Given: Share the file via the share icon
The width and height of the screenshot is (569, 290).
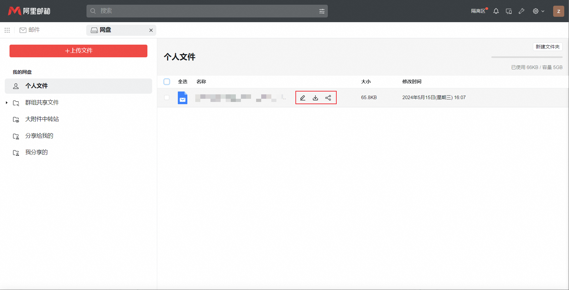Looking at the screenshot, I should [x=328, y=98].
